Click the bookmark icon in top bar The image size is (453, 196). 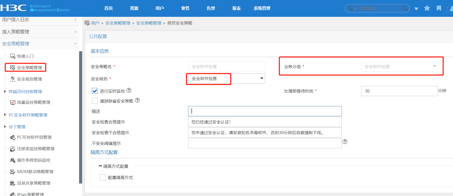439,8
